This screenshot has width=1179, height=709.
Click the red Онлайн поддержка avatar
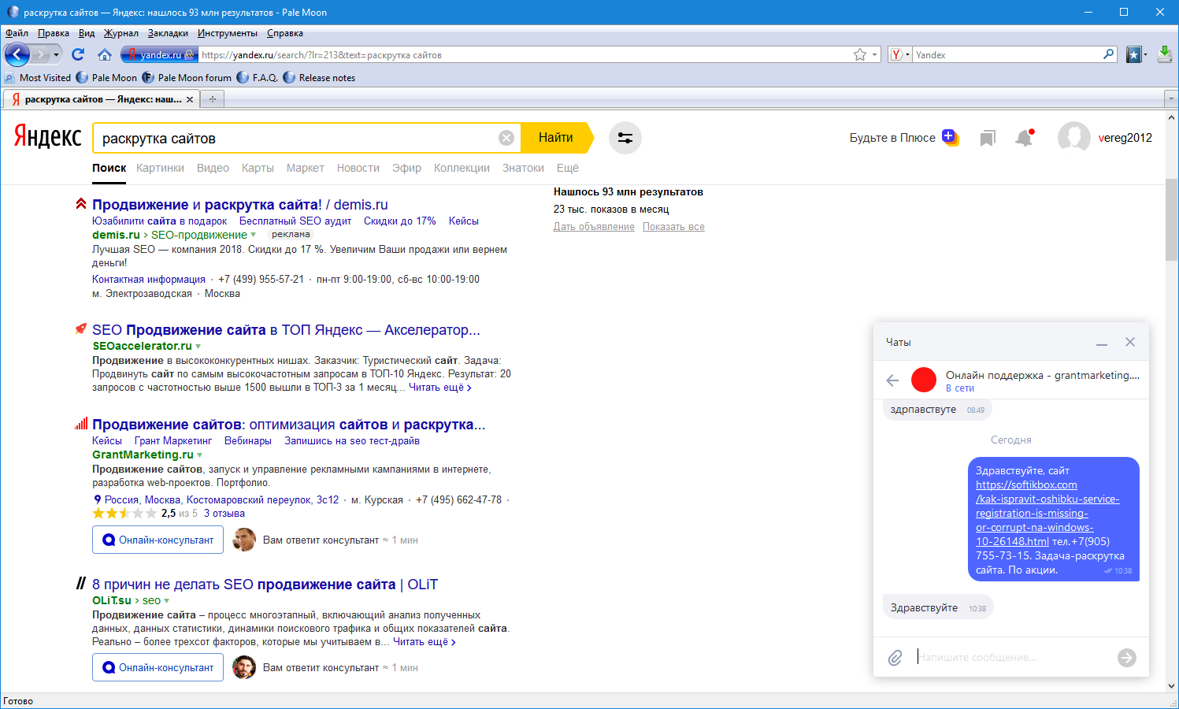(924, 380)
